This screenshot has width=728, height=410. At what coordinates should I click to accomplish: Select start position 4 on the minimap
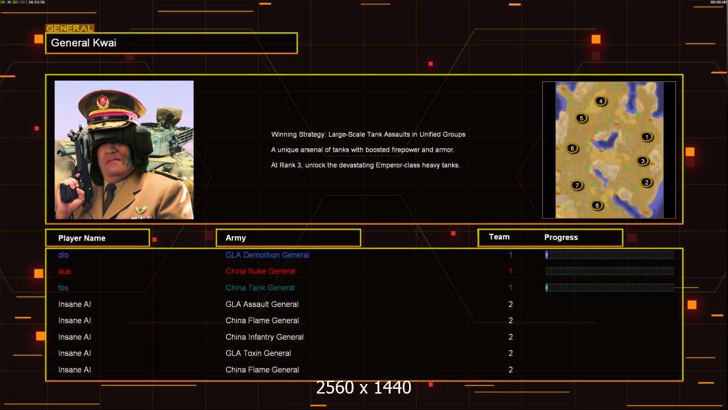600,100
